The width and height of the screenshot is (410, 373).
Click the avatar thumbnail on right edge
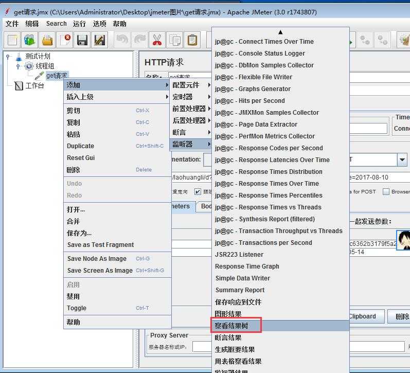[x=403, y=240]
